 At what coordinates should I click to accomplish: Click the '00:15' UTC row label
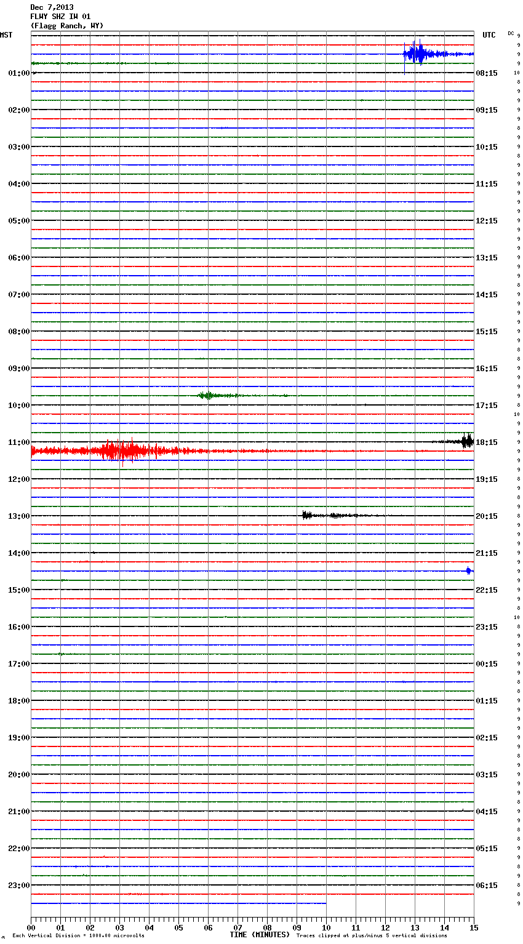pyautogui.click(x=487, y=664)
